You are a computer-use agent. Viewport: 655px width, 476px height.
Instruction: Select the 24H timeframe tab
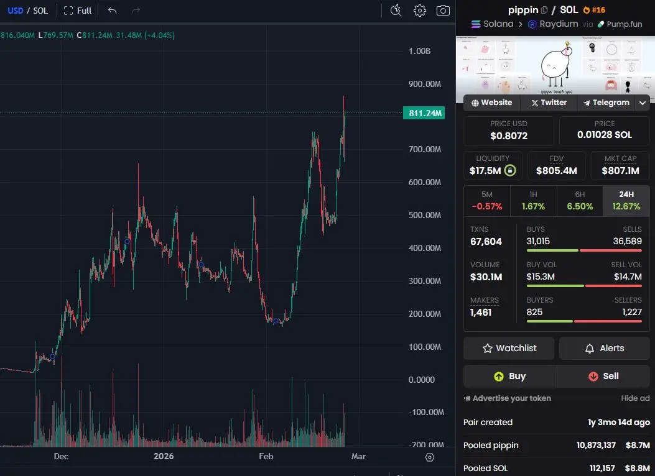pyautogui.click(x=626, y=201)
